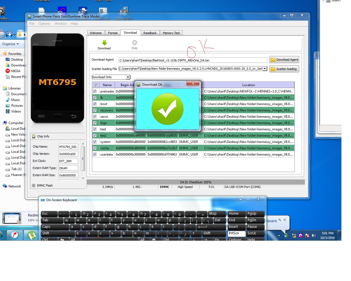Open Pictures library in Explorer sidebar
This screenshot has height=281, width=351.
tap(17, 106)
